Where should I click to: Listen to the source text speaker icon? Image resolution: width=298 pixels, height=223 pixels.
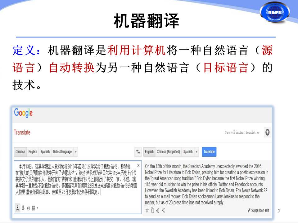tap(28, 208)
